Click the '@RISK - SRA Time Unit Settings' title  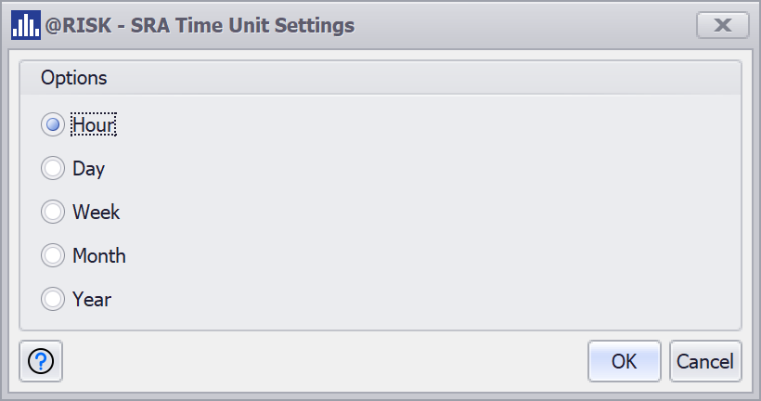(200, 25)
